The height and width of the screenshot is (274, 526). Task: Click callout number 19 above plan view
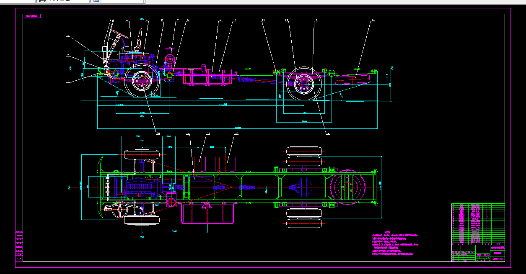click(236, 134)
